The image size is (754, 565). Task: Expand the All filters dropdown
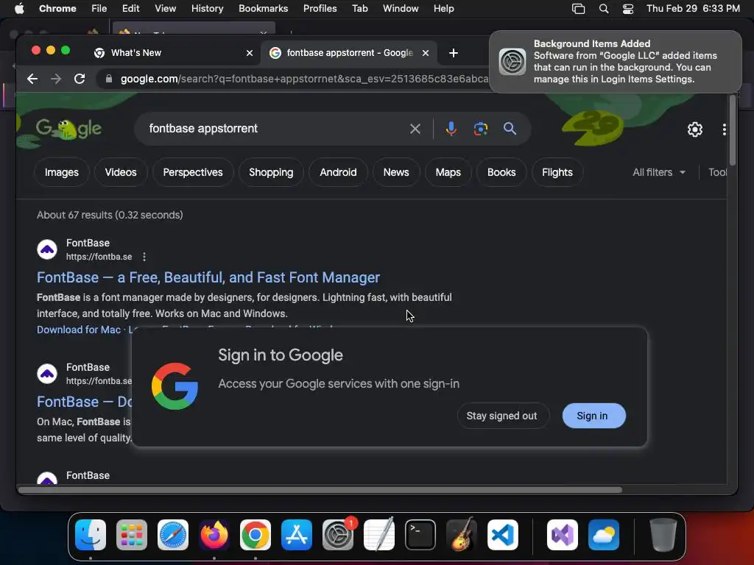(659, 172)
